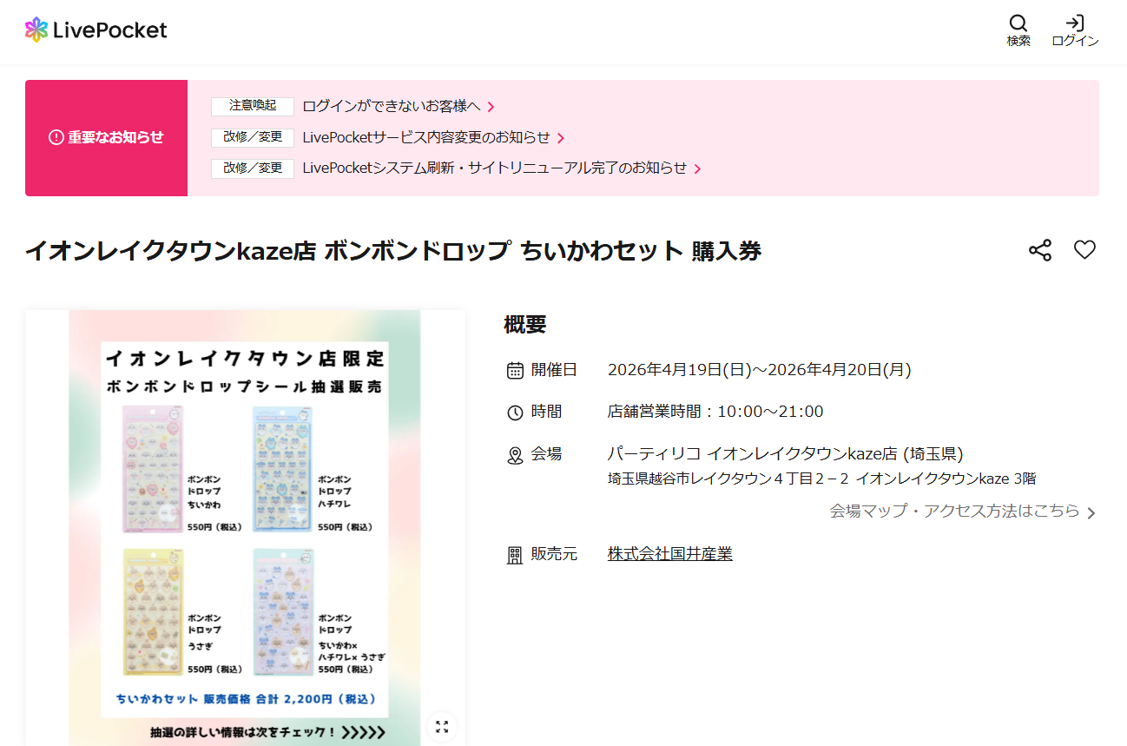Click the building icon beside 販売元
This screenshot has height=746, width=1127.
[x=514, y=553]
